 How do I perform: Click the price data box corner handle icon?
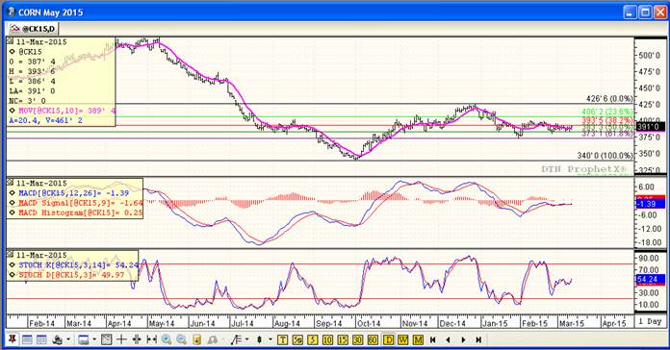pos(11,41)
